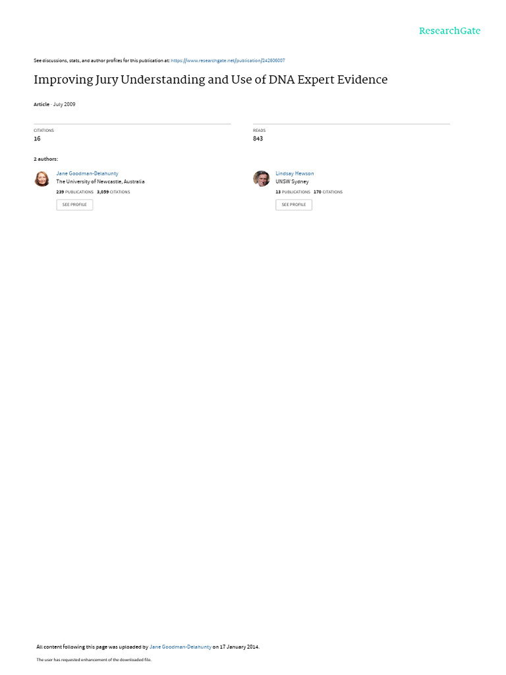Click the 3,059 citations stat
This screenshot has width=506, height=675.
point(113,192)
